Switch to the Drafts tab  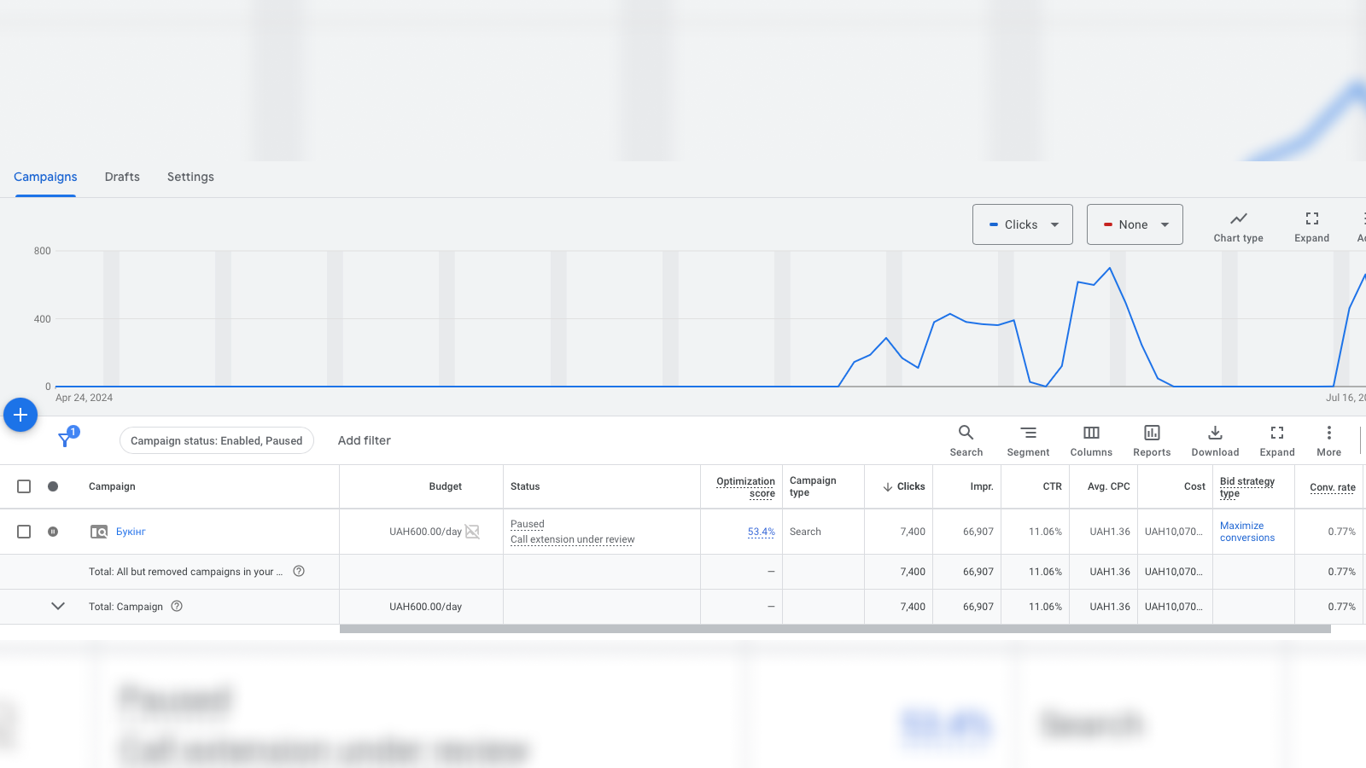coord(122,177)
